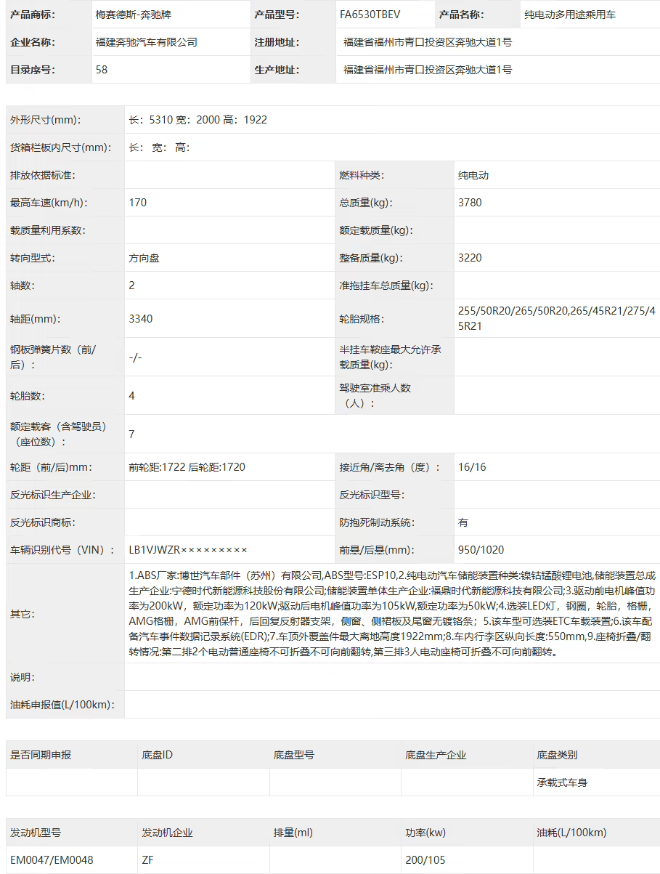Select approach/departure angle value 16/16
660x874 pixels.
472,467
